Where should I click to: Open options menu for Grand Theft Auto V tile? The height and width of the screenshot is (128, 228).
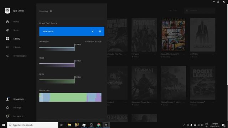coord(184,54)
